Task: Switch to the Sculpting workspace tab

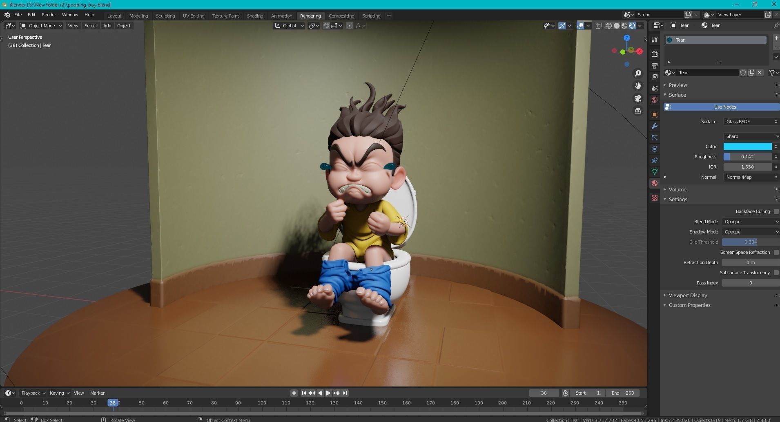Action: [165, 16]
